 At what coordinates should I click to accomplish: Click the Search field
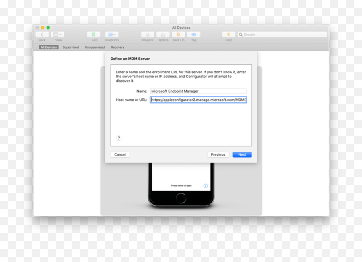click(x=282, y=35)
